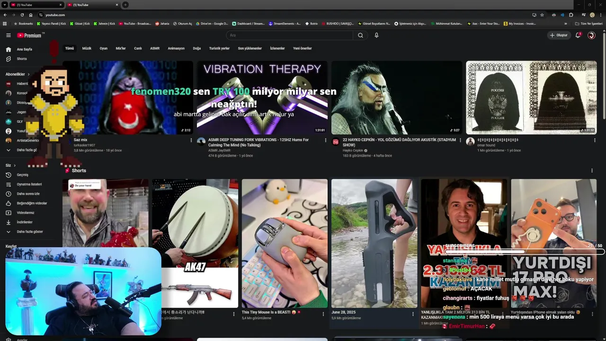Bookmark this page with the star icon
Viewport: 606px width, 341px height.
coord(542,15)
